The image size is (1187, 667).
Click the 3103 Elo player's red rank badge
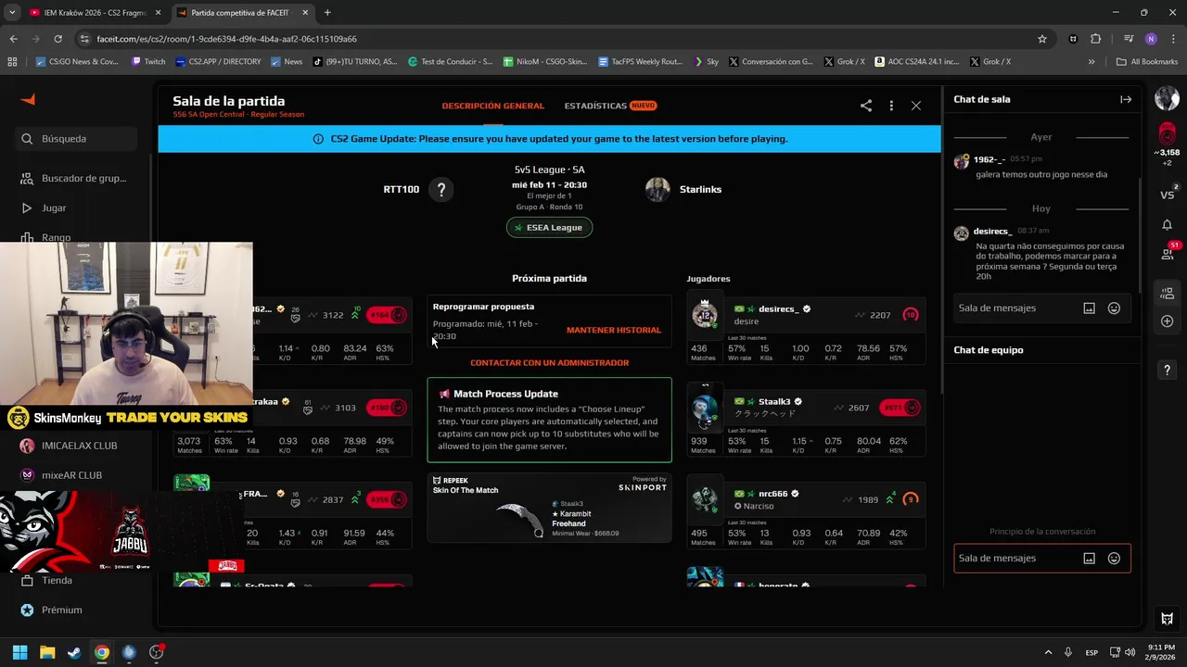[388, 408]
